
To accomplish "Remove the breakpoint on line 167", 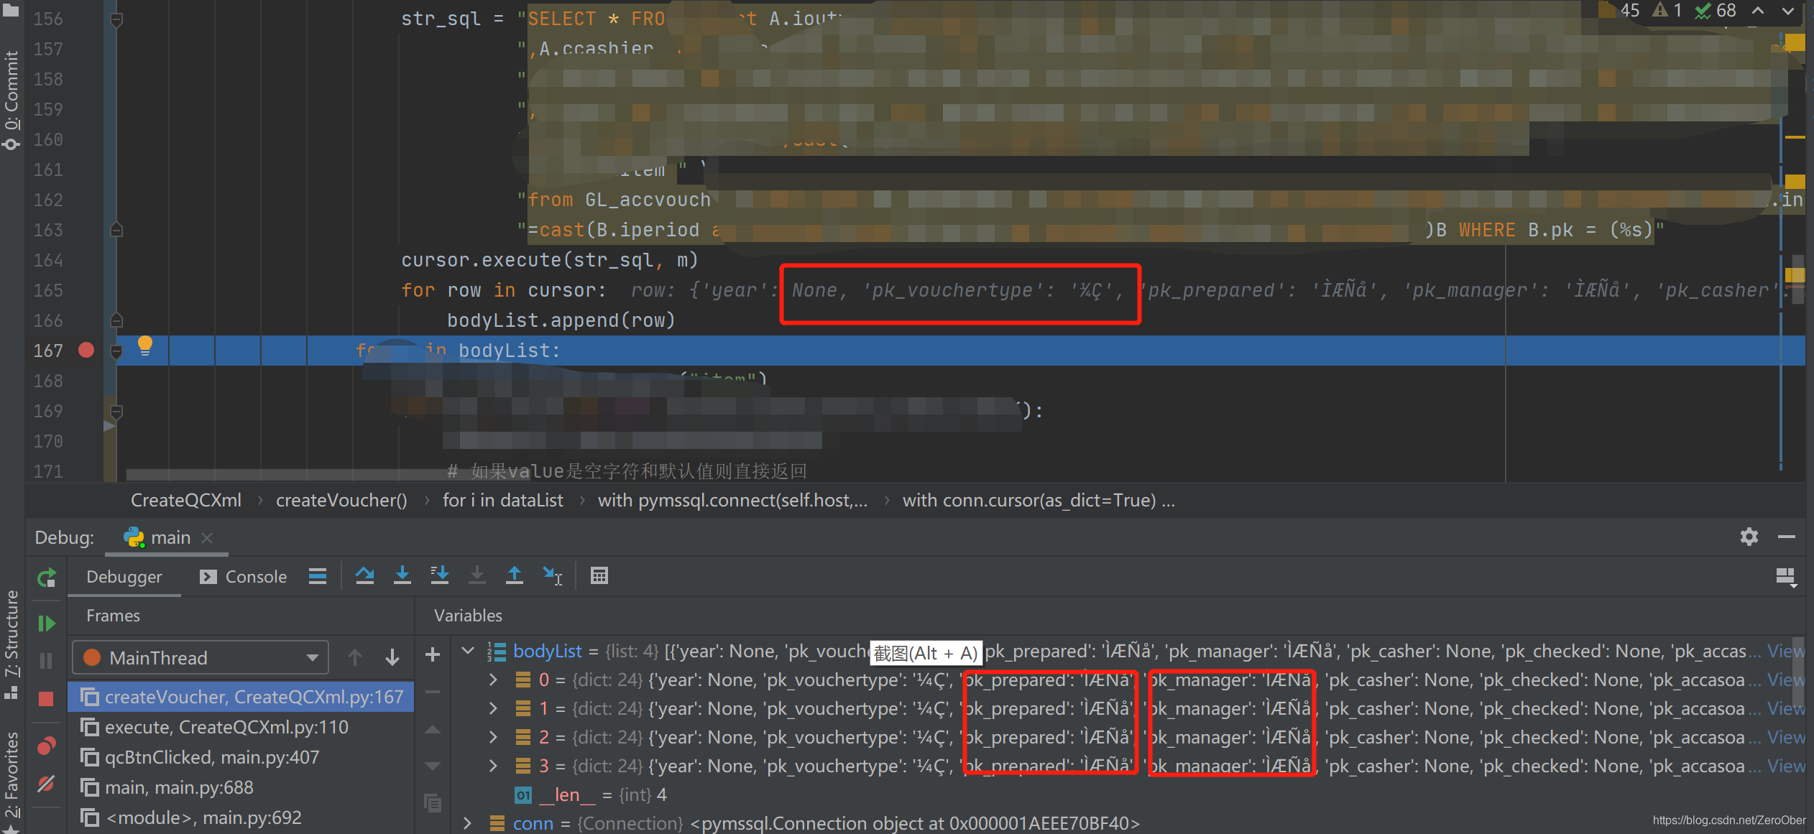I will click(86, 350).
